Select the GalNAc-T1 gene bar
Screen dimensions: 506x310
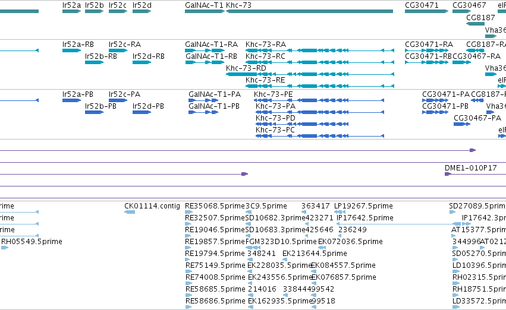(205, 11)
